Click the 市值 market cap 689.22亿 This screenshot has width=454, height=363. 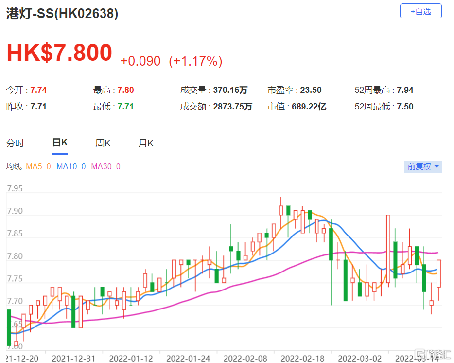pyautogui.click(x=309, y=107)
